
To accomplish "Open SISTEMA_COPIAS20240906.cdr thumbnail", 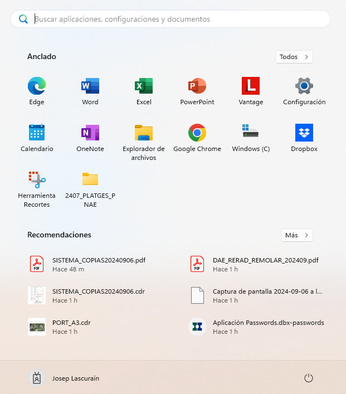I will 37,295.
